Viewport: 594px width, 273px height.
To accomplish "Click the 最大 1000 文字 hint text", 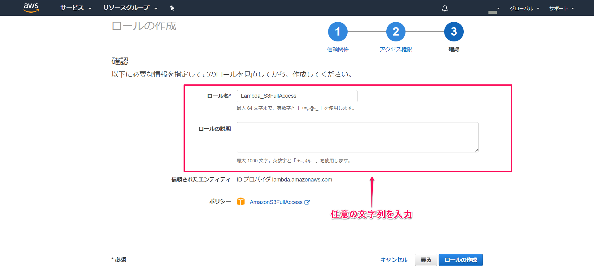I will click(x=294, y=161).
